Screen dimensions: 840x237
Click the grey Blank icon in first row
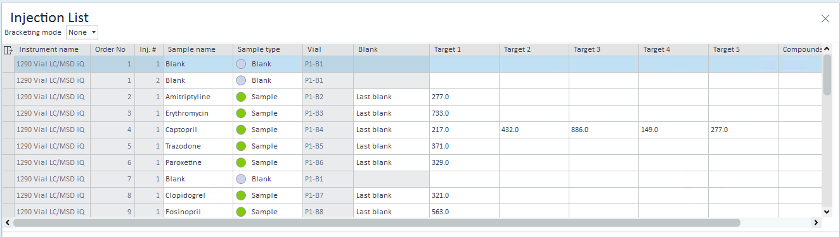pyautogui.click(x=241, y=64)
